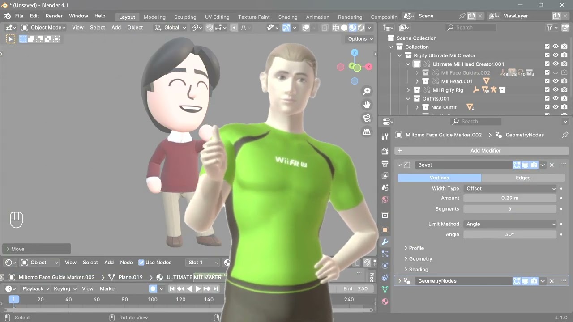Open Limit Method Angle dropdown
Viewport: 573px width, 322px height.
click(510, 224)
